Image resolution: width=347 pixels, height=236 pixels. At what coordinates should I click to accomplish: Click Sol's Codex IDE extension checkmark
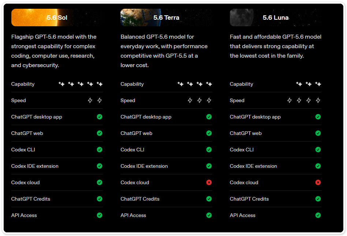[x=100, y=166]
